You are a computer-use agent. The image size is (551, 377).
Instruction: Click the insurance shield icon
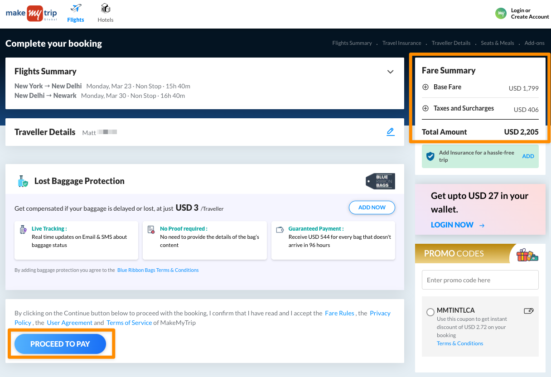tap(430, 156)
